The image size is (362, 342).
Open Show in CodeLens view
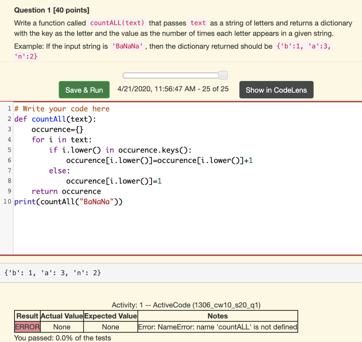pos(276,89)
